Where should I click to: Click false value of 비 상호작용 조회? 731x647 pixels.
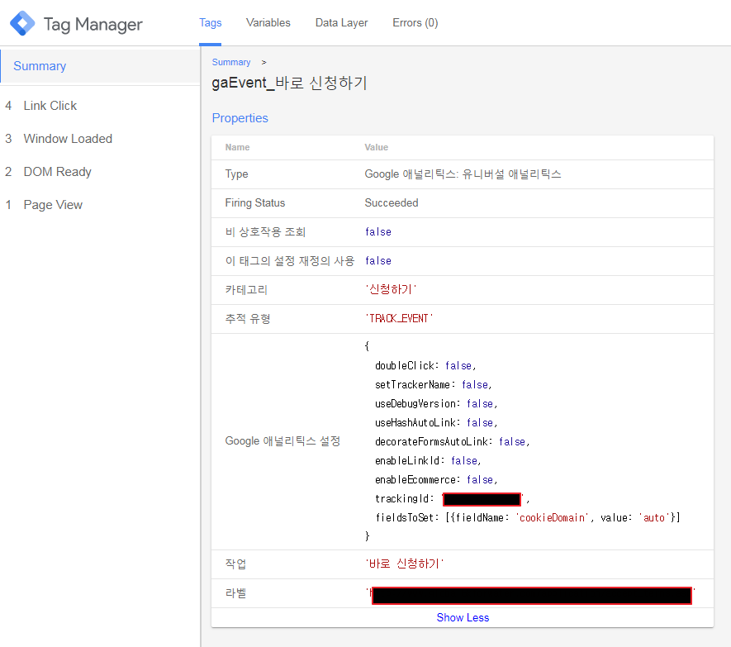(x=378, y=232)
